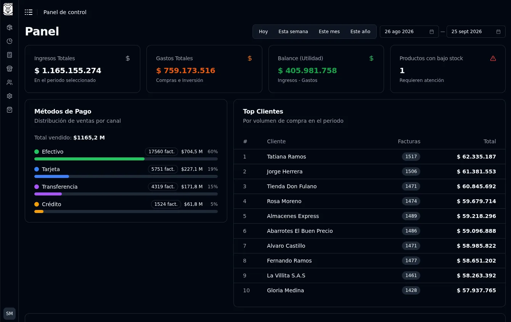Screen dimensions: 511x322
Task: Click the 1524 fact. badge
Action: pos(166,204)
